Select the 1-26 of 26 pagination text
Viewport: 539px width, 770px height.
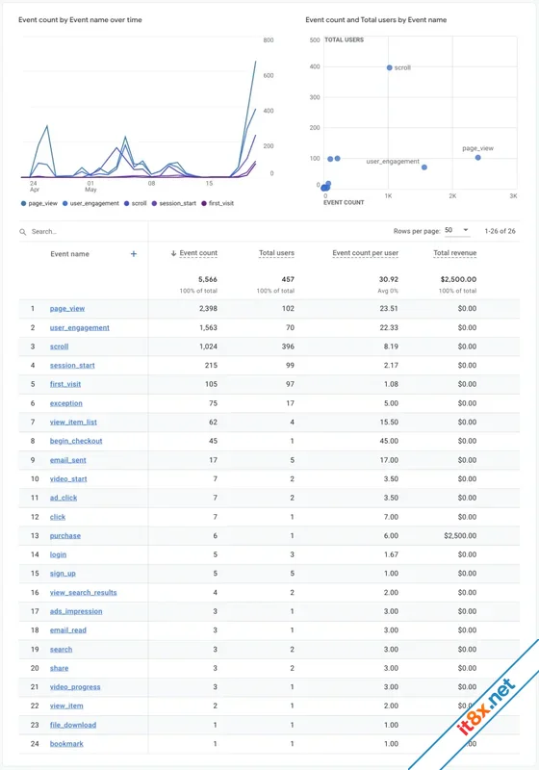500,231
